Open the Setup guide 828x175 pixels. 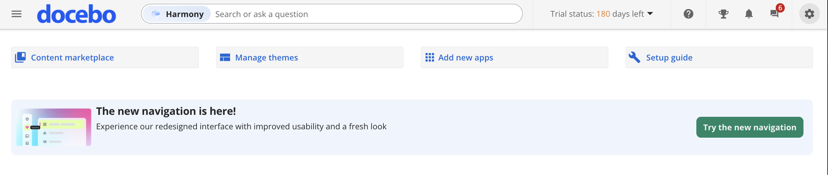[x=669, y=58]
